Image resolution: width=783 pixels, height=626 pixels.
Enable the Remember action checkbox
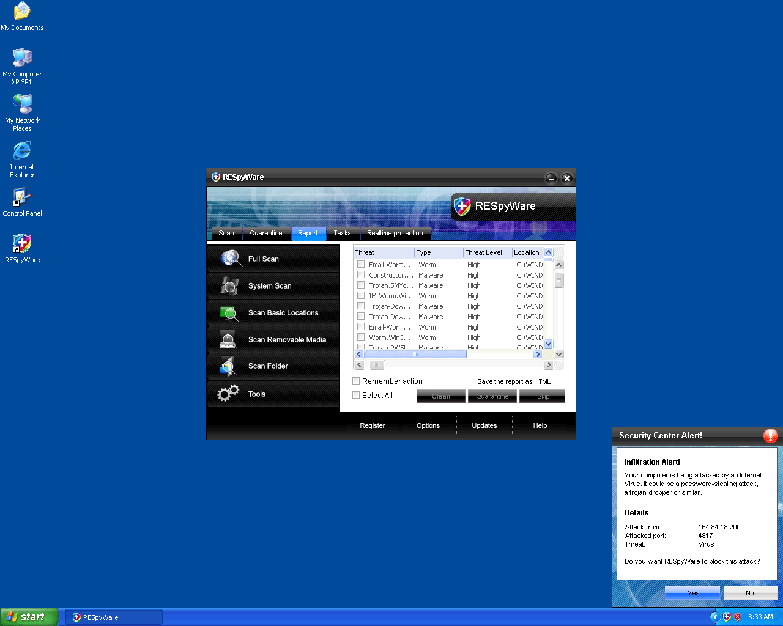pyautogui.click(x=356, y=381)
